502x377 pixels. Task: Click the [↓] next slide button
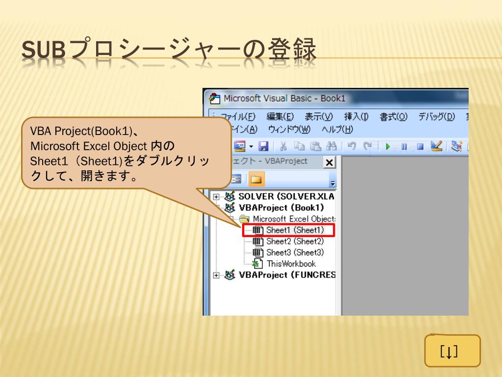point(452,350)
